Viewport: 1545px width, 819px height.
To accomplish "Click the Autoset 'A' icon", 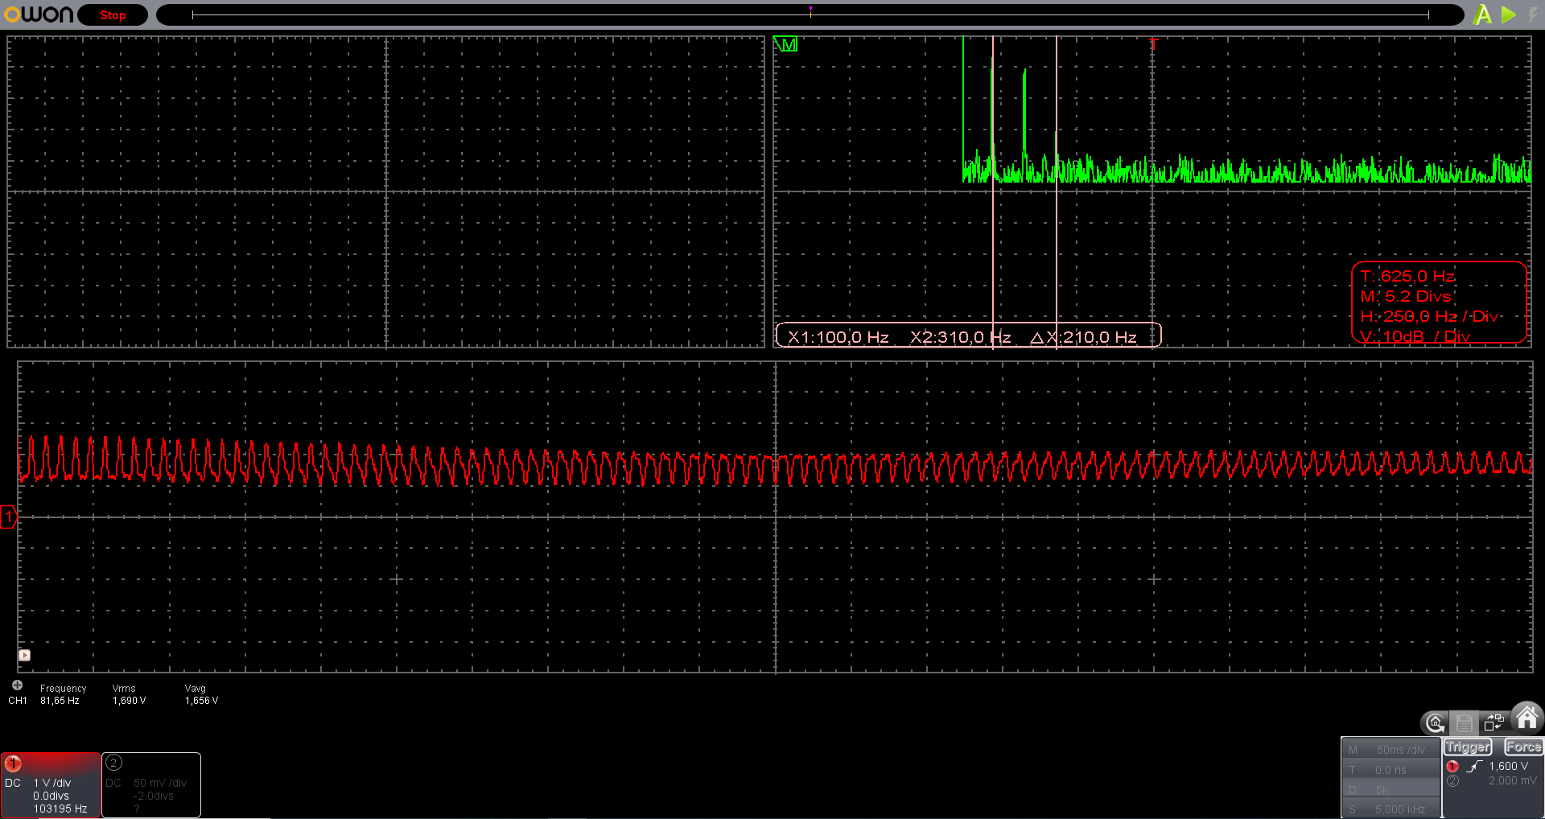I will (x=1482, y=14).
